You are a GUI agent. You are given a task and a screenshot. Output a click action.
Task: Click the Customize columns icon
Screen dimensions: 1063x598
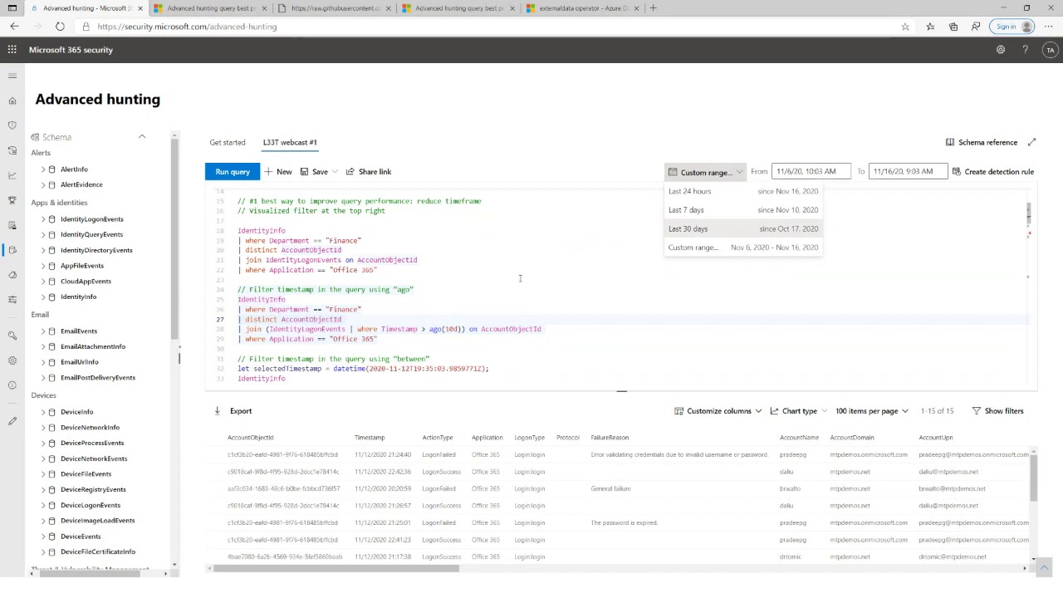678,411
